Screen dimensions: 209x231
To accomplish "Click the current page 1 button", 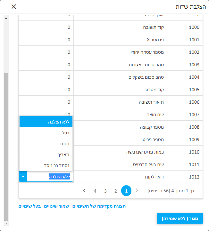I will click(x=126, y=191).
